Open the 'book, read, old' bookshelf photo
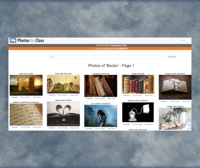The image size is (200, 168). [x=138, y=84]
